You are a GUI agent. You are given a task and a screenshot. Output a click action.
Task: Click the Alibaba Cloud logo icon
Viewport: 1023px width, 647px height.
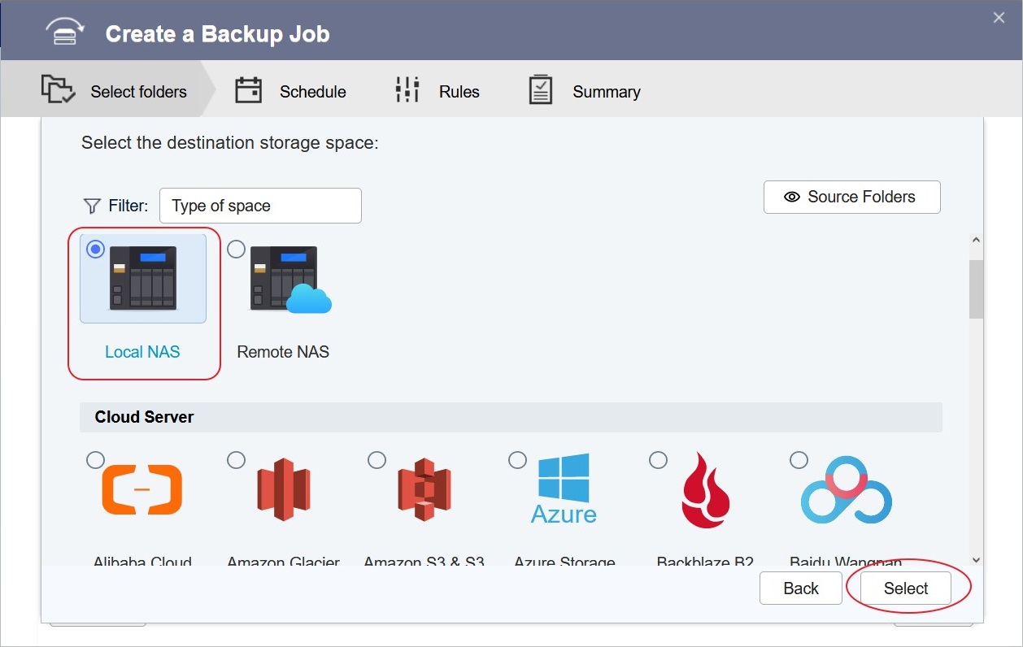[142, 490]
